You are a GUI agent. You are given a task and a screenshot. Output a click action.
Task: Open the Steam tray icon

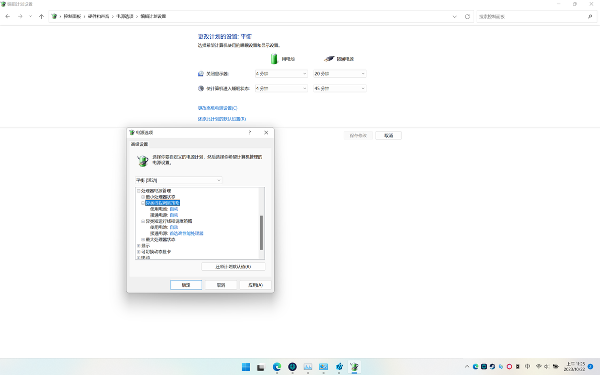click(492, 366)
